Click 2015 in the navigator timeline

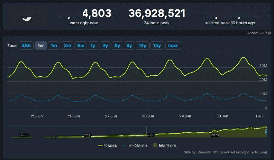pos(151,135)
